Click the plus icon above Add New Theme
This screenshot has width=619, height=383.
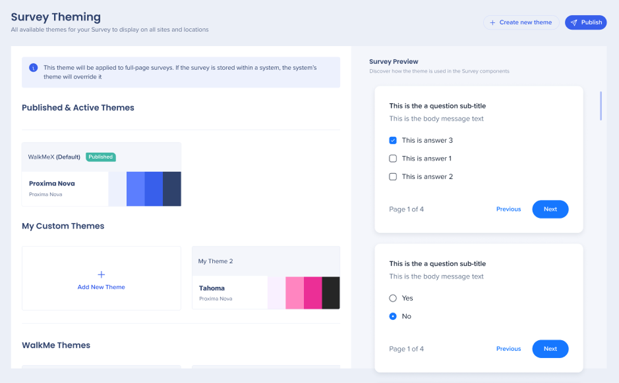101,274
